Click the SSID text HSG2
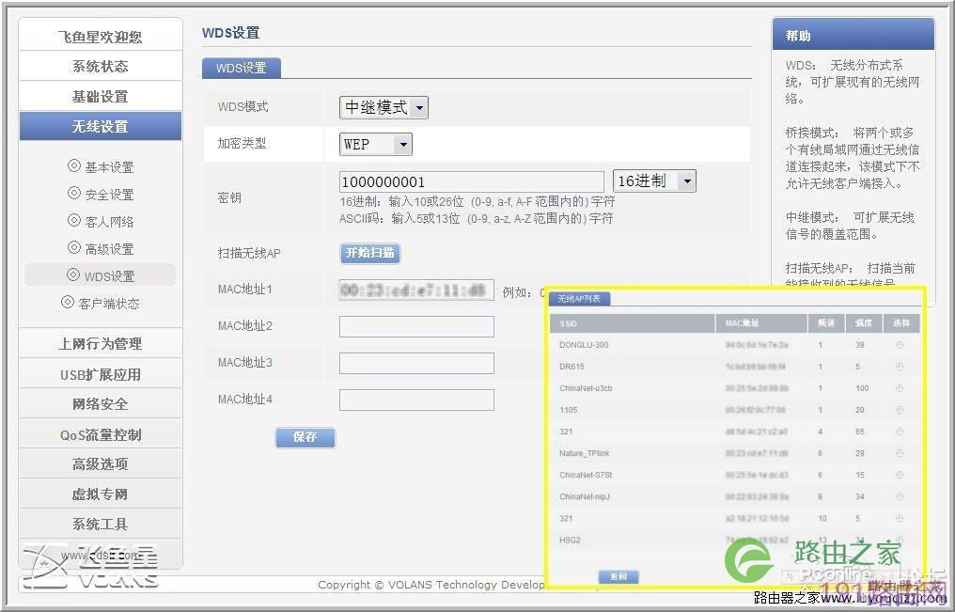The width and height of the screenshot is (955, 612). pos(570,541)
